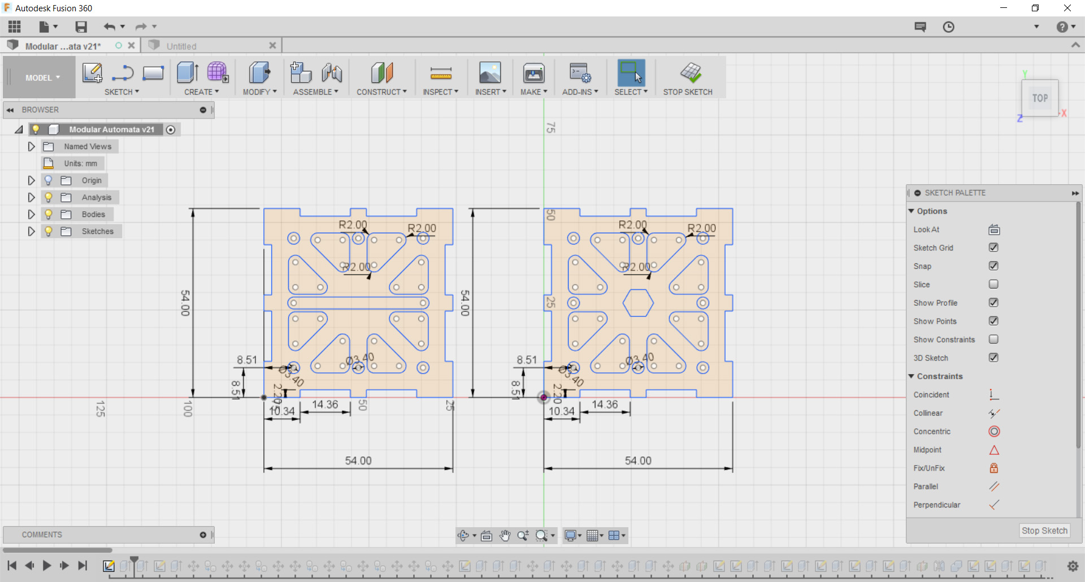Click the Joint tool icon
Viewport: 1085px width, 582px height.
click(332, 73)
